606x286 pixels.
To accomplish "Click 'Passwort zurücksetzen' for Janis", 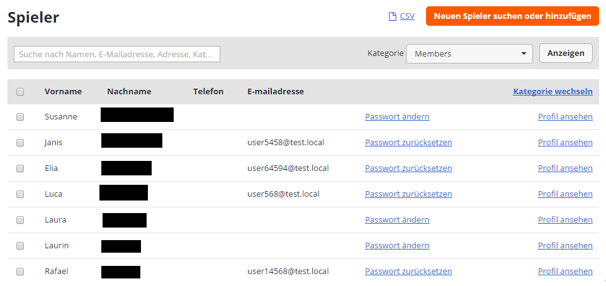I will (x=408, y=143).
